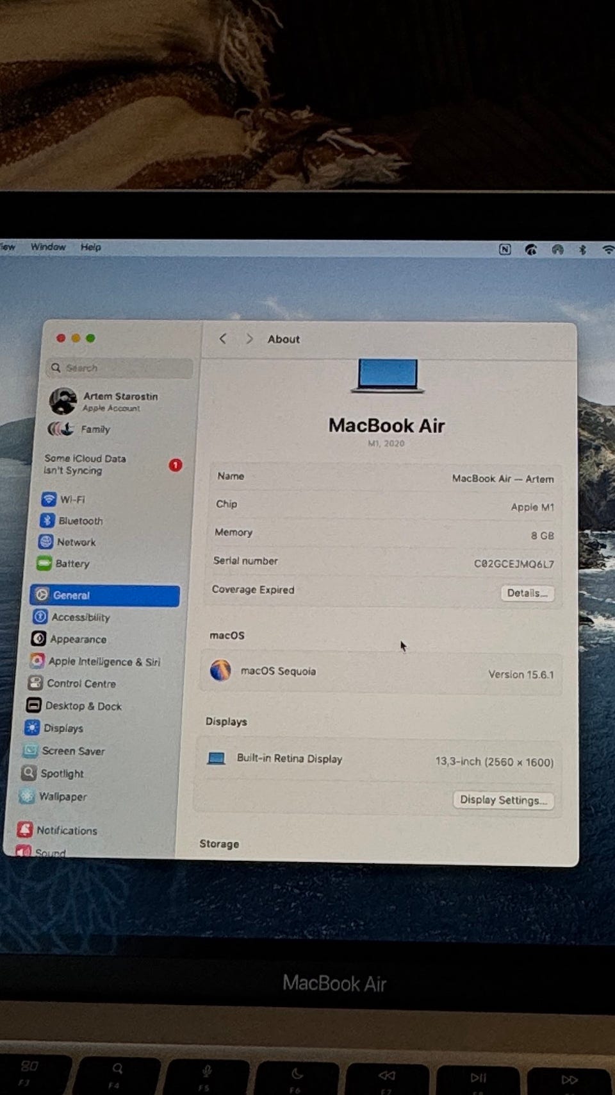Click Bluetooth icon in menu bar
Viewport: 615px width, 1095px height.
582,250
